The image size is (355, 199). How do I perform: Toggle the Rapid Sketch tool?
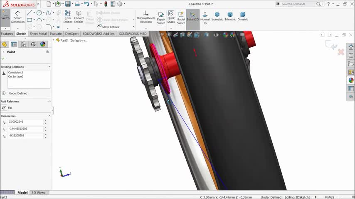(x=181, y=18)
